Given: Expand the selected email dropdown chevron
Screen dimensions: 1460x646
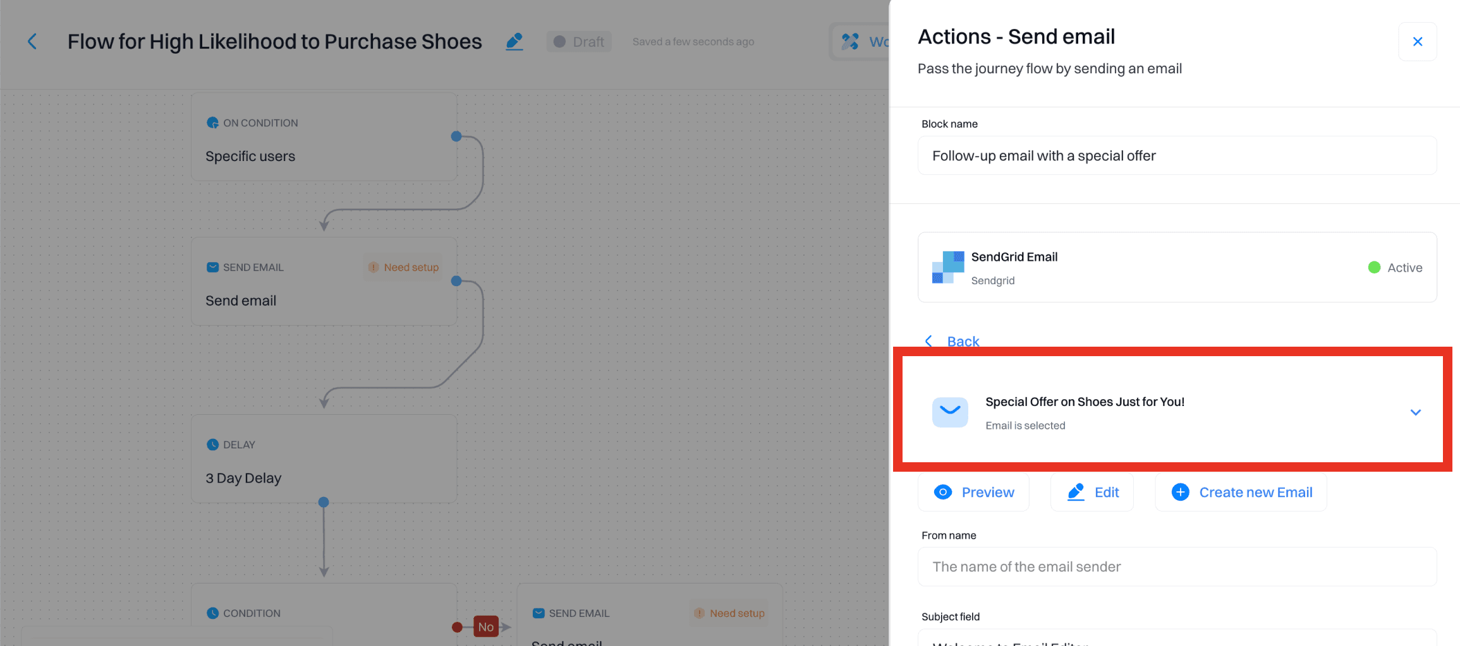Looking at the screenshot, I should 1415,412.
